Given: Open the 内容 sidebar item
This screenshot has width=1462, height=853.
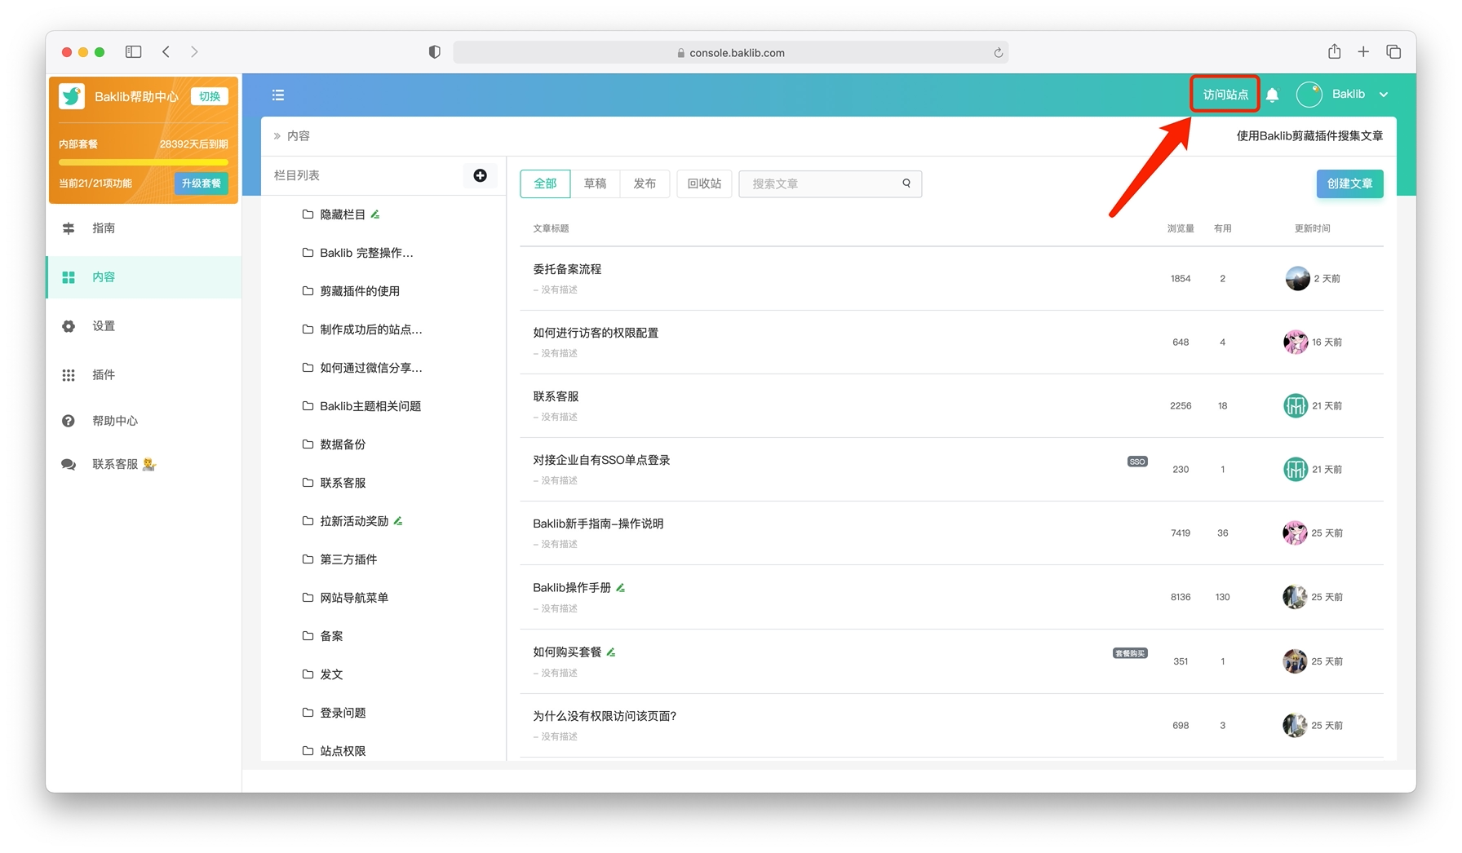Looking at the screenshot, I should pyautogui.click(x=144, y=276).
